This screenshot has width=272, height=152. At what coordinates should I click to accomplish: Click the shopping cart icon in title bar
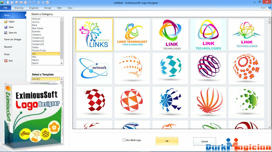43,2
